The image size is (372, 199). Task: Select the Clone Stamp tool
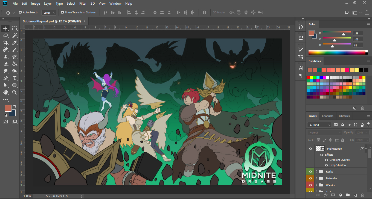coord(5,57)
